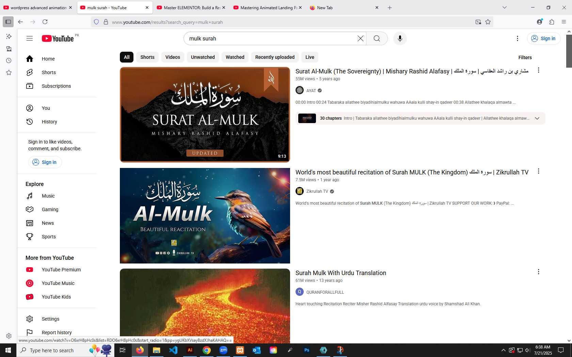Open the Filters options

pos(525,57)
